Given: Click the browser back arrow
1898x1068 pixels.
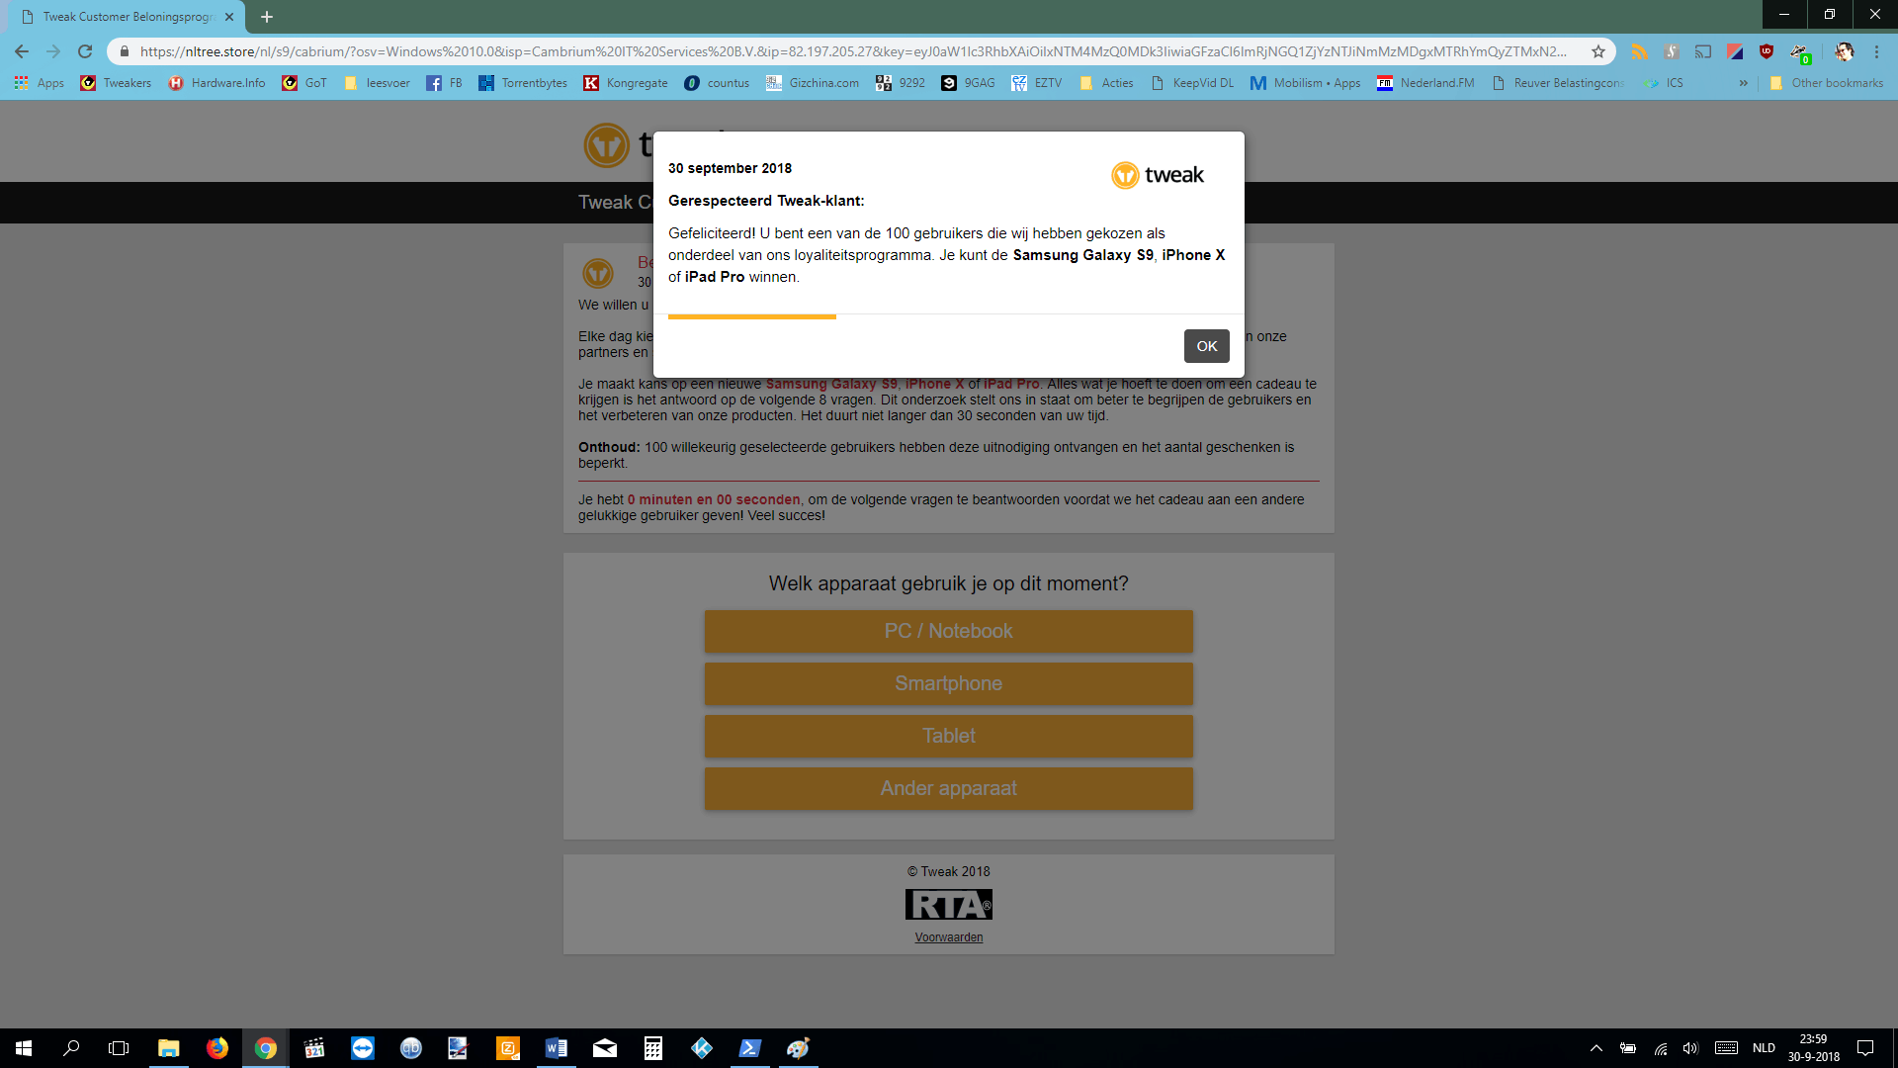Looking at the screenshot, I should pyautogui.click(x=22, y=51).
